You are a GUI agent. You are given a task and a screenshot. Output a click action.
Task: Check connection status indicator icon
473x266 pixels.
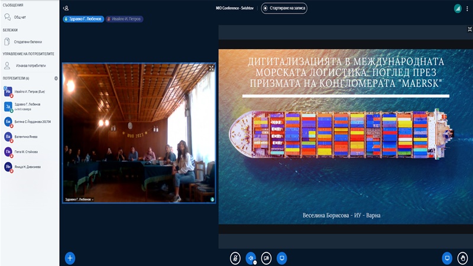(458, 8)
